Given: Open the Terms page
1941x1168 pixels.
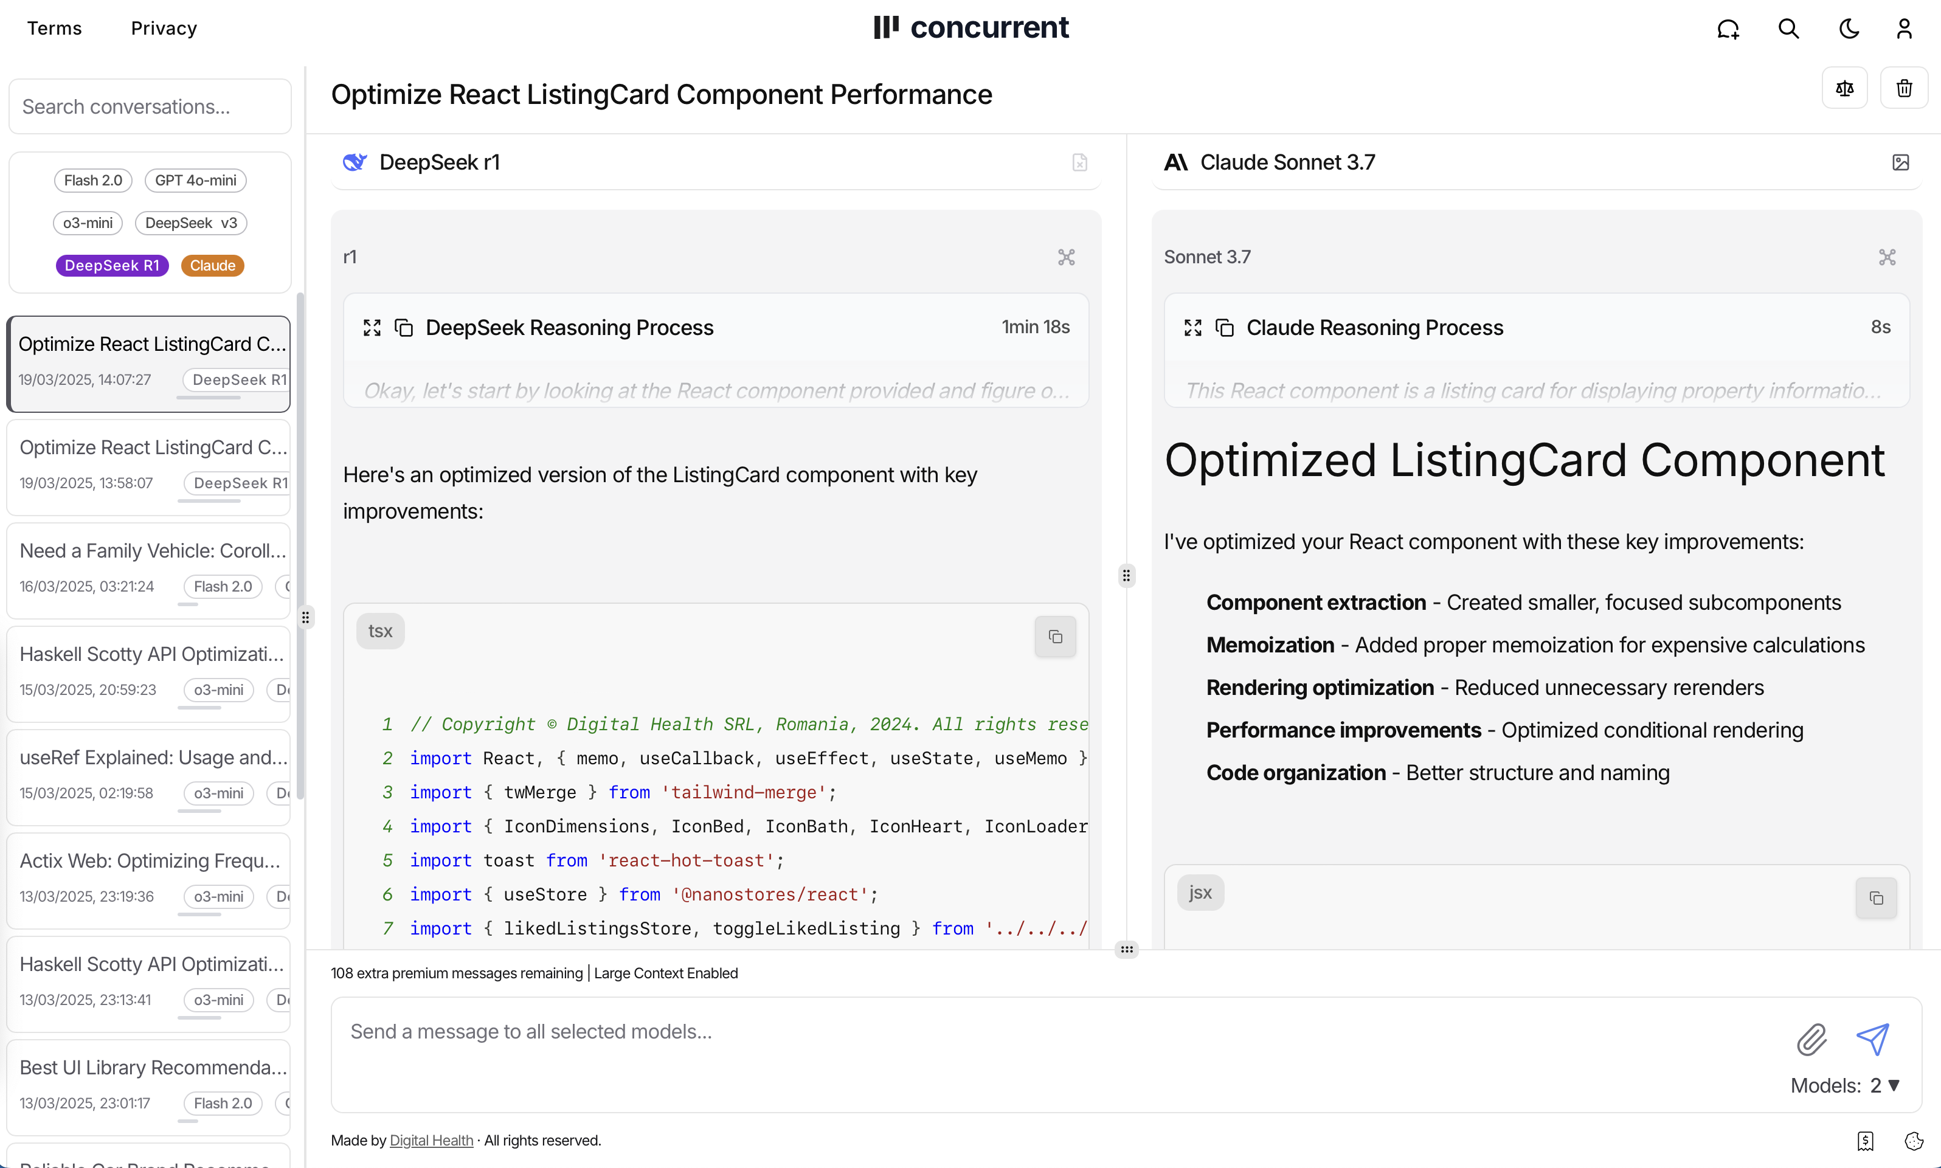Looking at the screenshot, I should 54,29.
